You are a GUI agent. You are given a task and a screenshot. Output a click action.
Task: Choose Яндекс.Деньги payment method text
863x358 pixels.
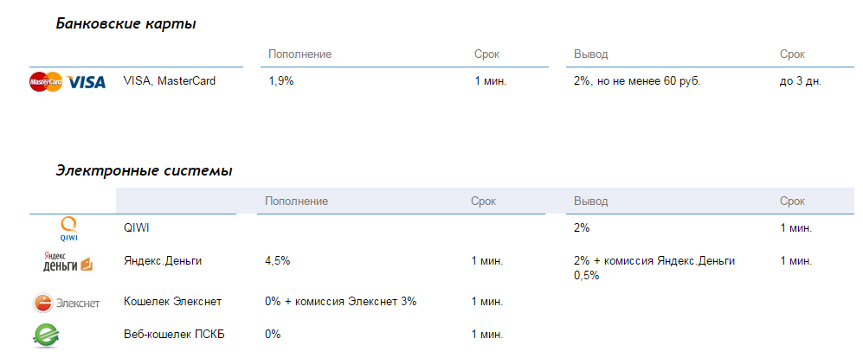164,260
